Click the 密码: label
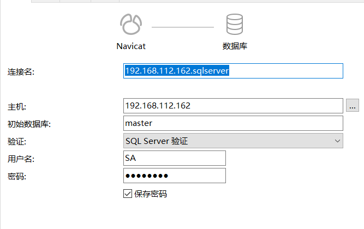 [17, 177]
